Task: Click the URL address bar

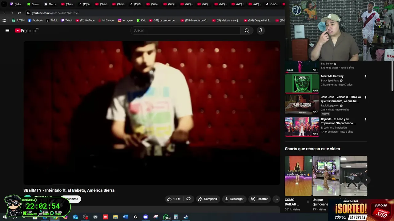Action: click(154, 13)
